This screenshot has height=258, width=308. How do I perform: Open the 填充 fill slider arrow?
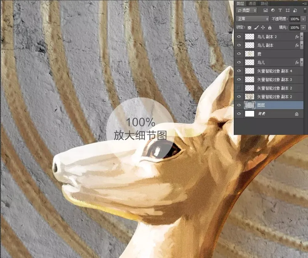pyautogui.click(x=303, y=27)
